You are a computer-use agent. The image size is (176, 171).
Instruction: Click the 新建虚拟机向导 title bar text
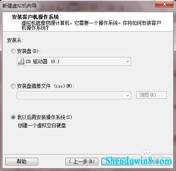20,6
